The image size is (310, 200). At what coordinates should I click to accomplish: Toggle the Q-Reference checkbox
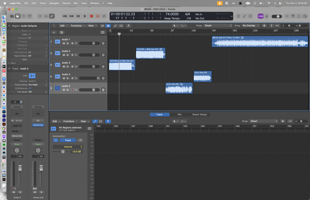[x=30, y=88]
